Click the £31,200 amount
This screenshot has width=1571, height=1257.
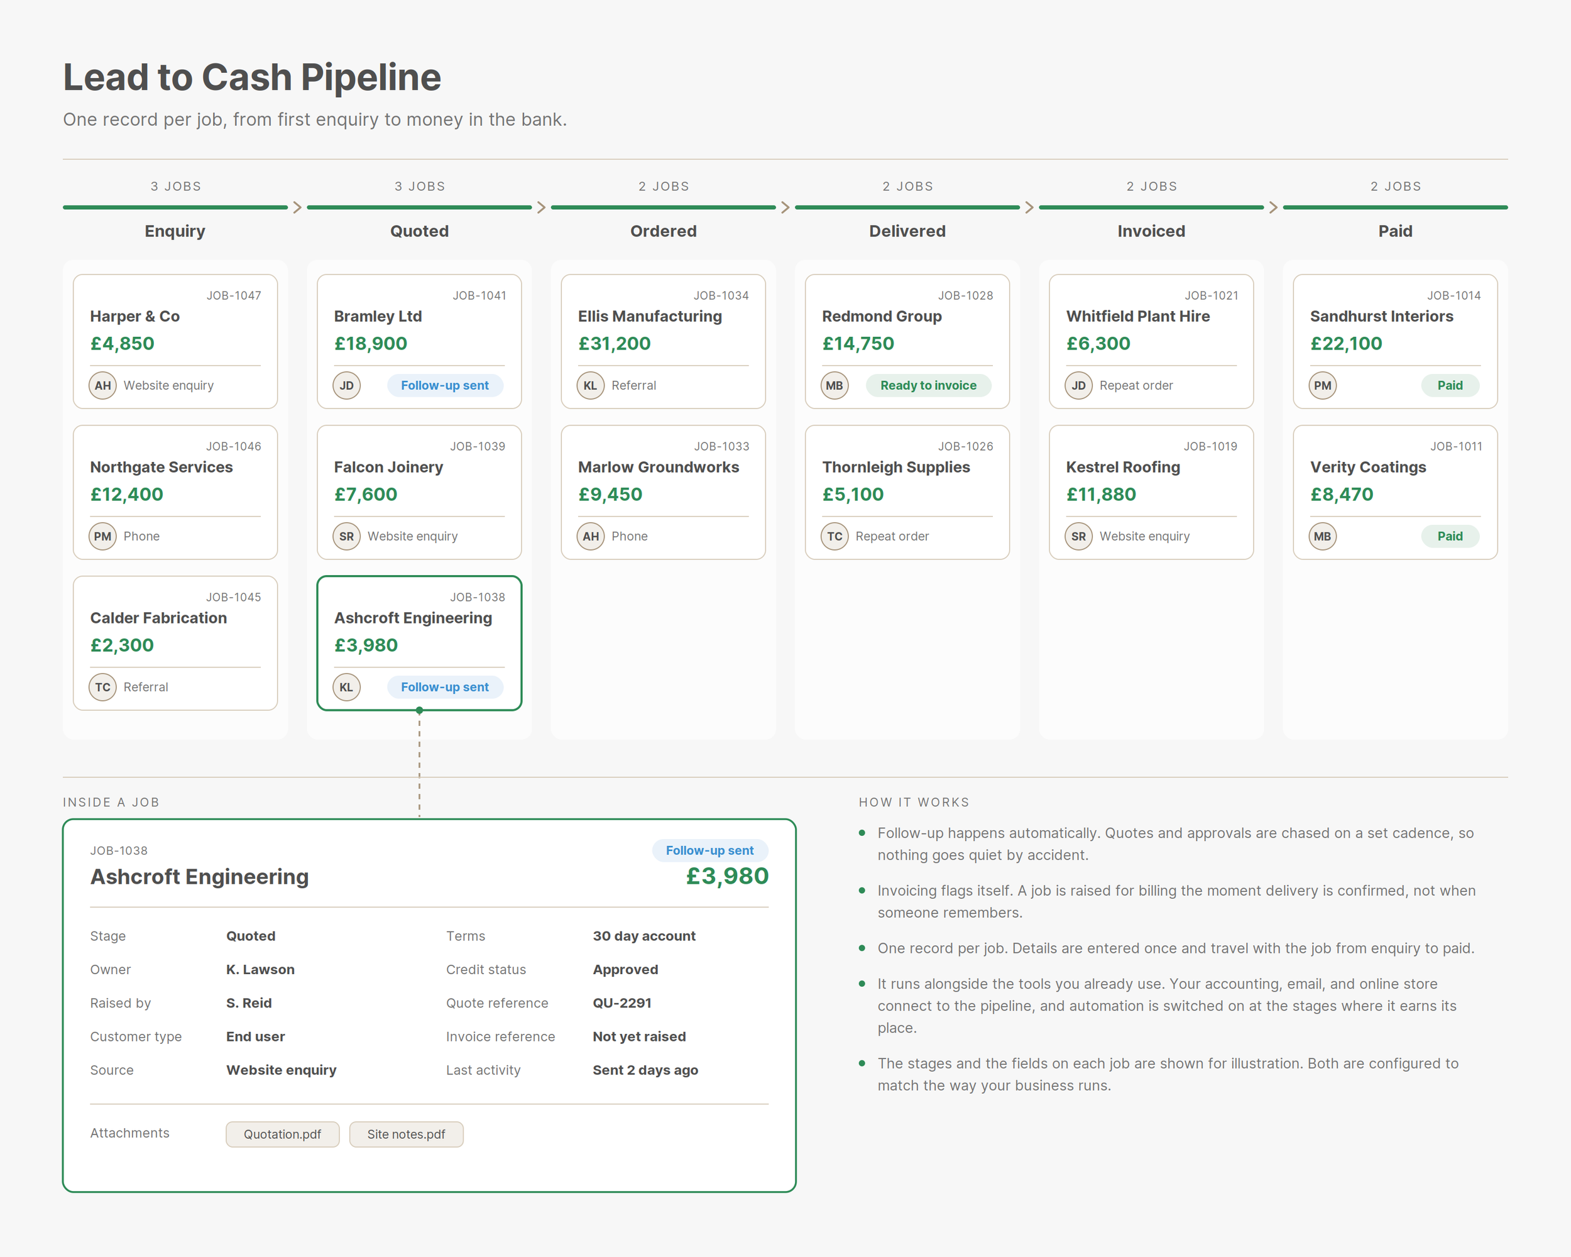(615, 344)
